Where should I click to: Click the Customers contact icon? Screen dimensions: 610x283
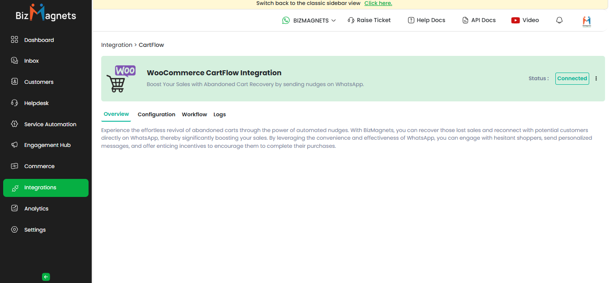(x=14, y=82)
